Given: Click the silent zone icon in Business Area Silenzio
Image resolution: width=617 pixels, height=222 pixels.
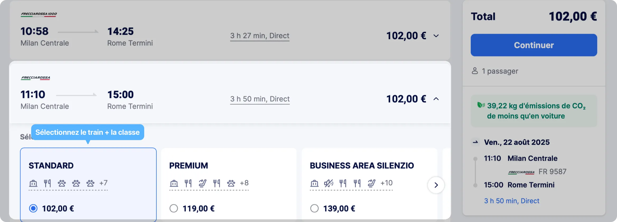Looking at the screenshot, I should click(x=329, y=183).
